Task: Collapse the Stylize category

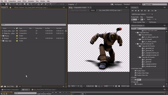Action: tap(132, 77)
